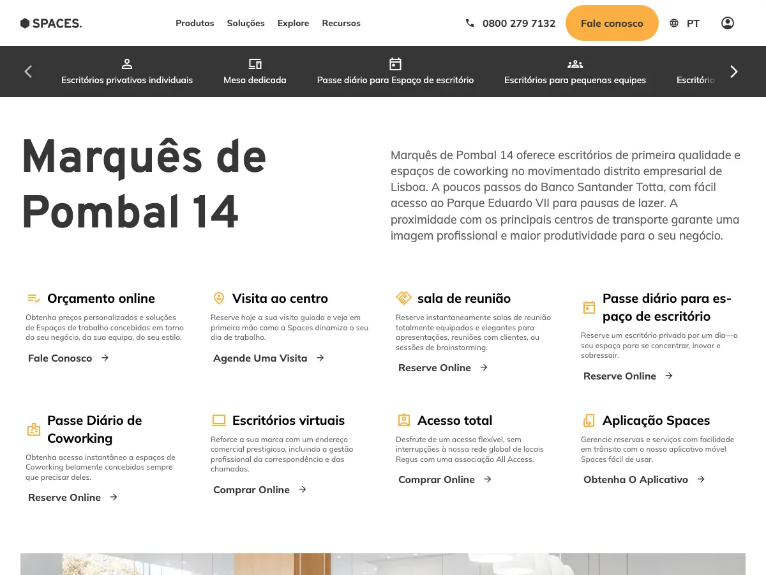Click the Passe diário para espaço calendar icon

click(589, 307)
